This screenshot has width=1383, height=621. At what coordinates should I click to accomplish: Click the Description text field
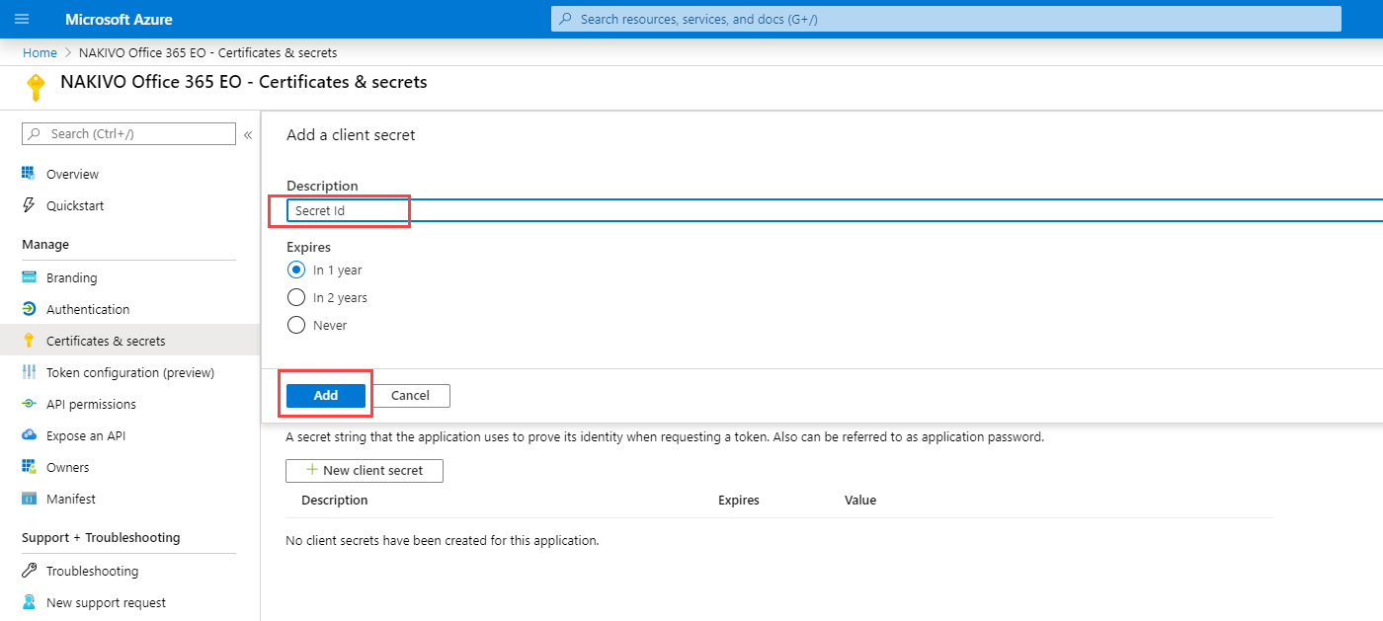tap(790, 210)
